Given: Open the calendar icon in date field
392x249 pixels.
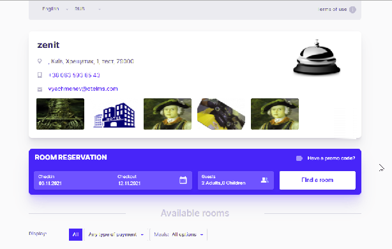Looking at the screenshot, I should (183, 180).
